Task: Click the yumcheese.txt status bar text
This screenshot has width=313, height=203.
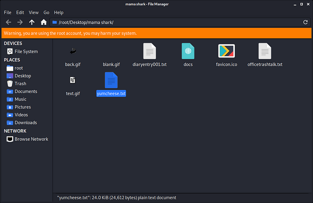Action: 117,198
